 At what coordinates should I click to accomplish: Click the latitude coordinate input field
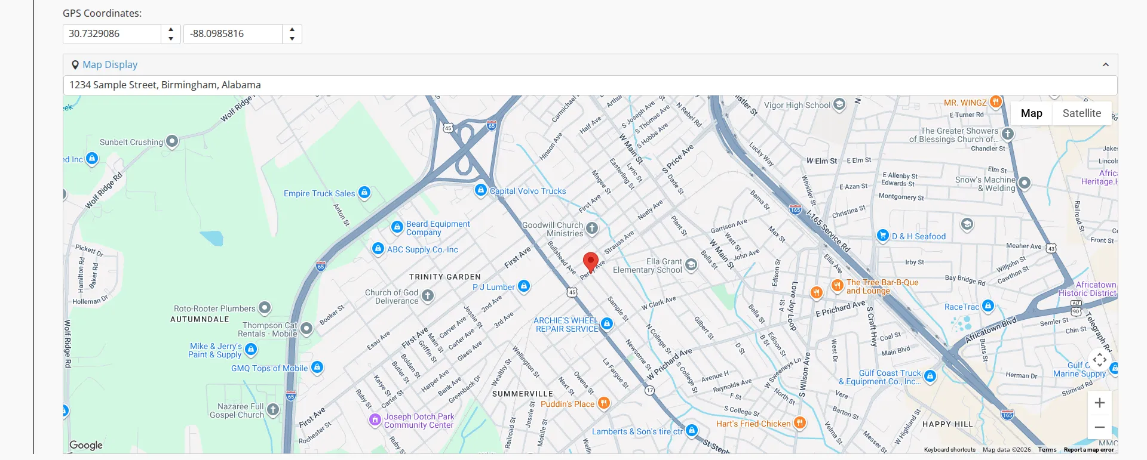pyautogui.click(x=112, y=34)
